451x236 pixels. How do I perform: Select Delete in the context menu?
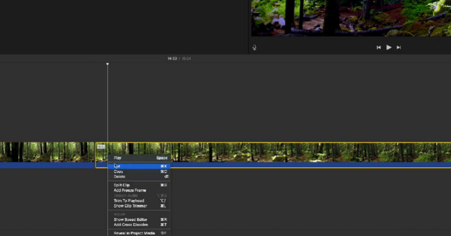[120, 177]
